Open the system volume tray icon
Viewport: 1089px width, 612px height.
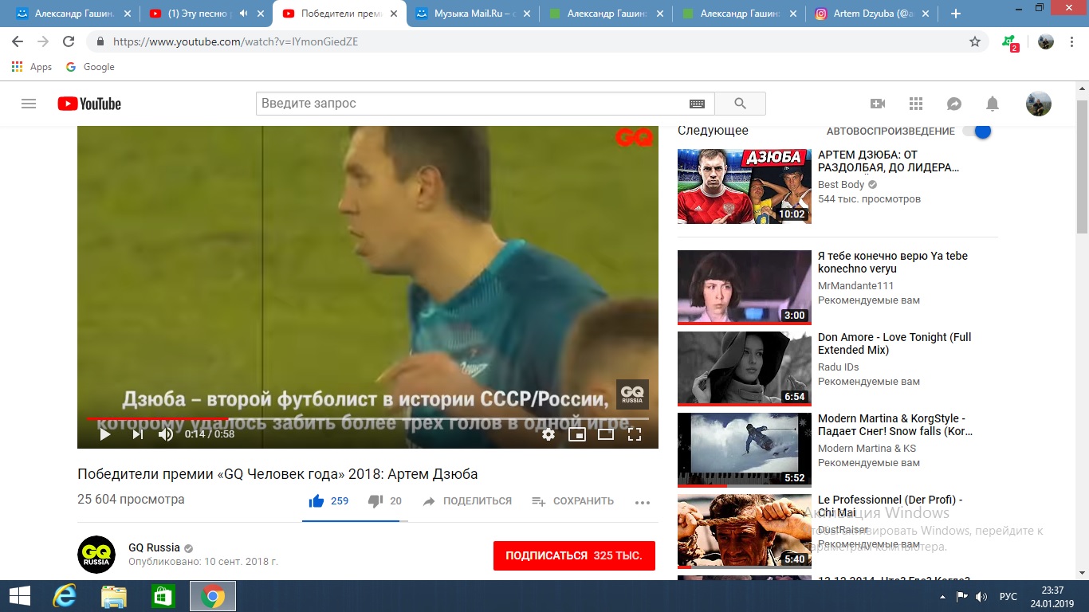[x=981, y=596]
